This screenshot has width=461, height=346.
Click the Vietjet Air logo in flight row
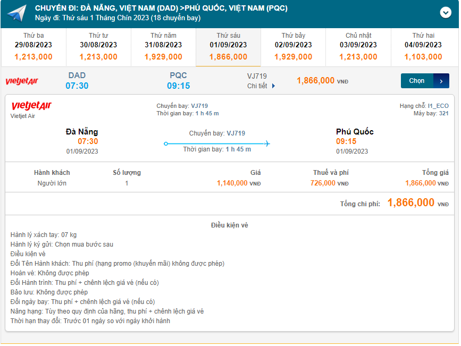[22, 81]
